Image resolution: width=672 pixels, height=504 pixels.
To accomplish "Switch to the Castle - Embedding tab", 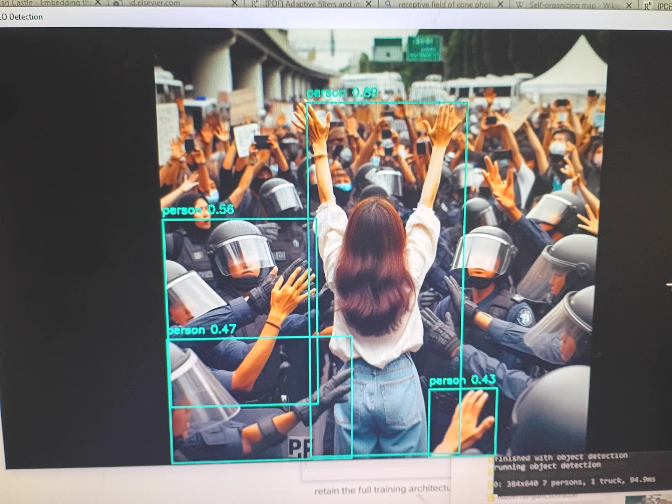I will (46, 3).
